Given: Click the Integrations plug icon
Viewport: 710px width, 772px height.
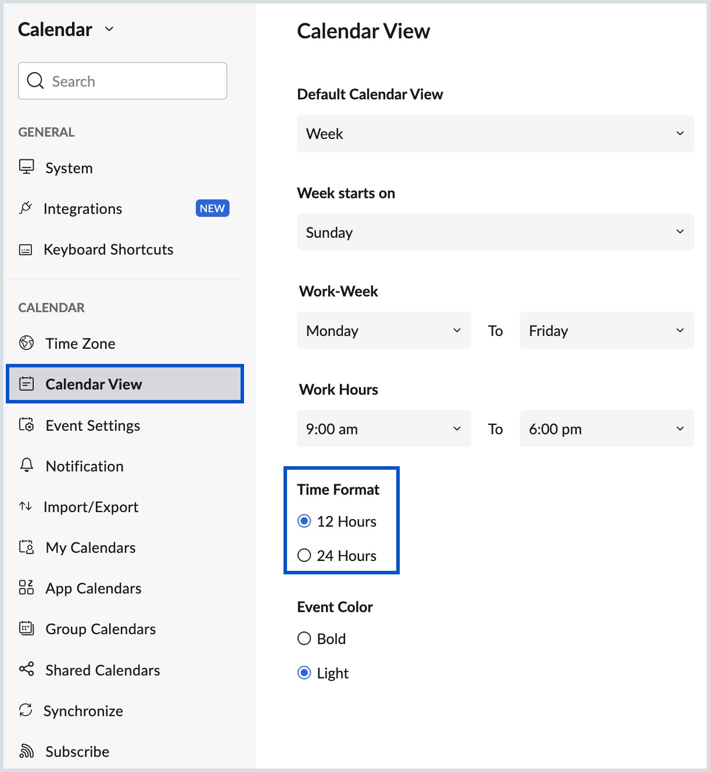Looking at the screenshot, I should [26, 208].
